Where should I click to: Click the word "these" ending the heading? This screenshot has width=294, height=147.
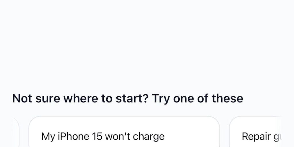point(227,98)
